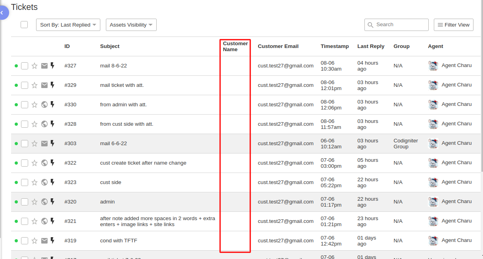The height and width of the screenshot is (259, 483).
Task: Click lightning bolt icon of ticket #330
Action: click(52, 104)
